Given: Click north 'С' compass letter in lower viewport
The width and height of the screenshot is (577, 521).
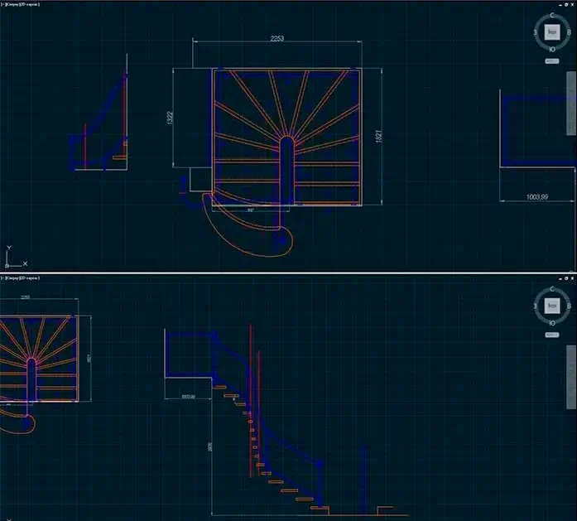Looking at the screenshot, I should (x=551, y=289).
